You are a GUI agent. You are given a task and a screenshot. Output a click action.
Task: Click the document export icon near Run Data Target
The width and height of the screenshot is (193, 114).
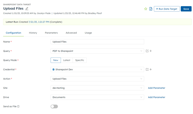click(151, 9)
